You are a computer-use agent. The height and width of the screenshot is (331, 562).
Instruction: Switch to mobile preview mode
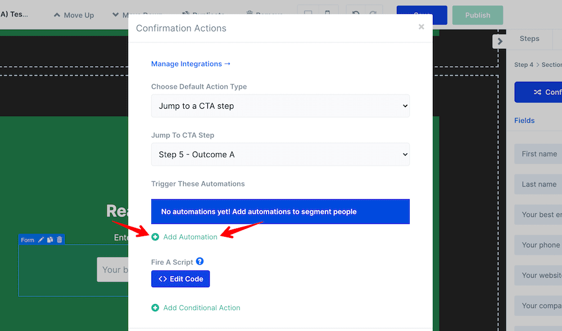[327, 12]
